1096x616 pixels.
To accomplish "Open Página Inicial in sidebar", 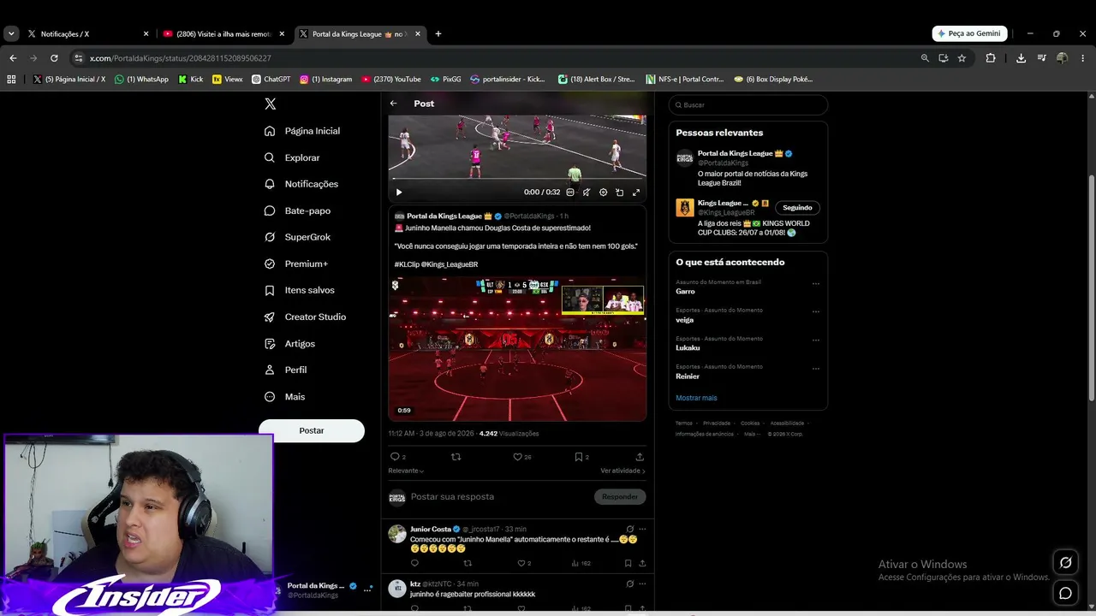I will pos(303,131).
